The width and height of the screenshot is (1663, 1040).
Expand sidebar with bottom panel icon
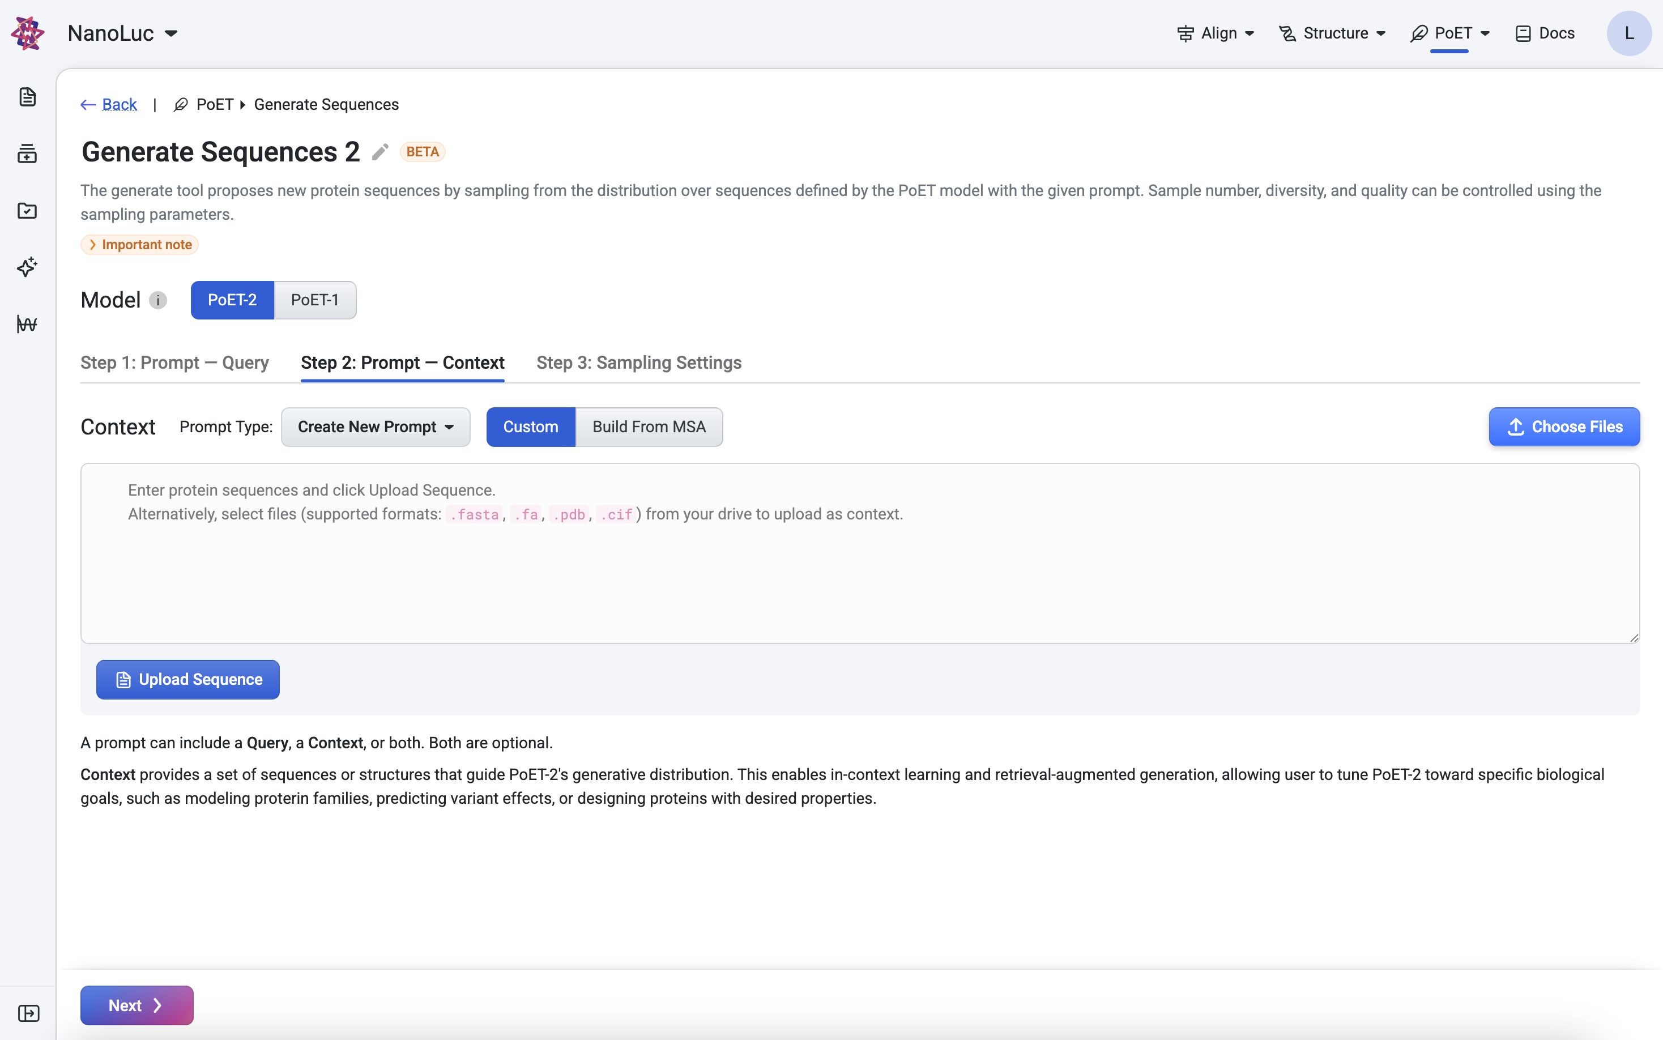click(x=28, y=1013)
